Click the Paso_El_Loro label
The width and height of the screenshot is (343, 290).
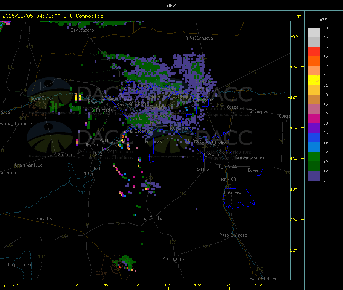(264, 279)
